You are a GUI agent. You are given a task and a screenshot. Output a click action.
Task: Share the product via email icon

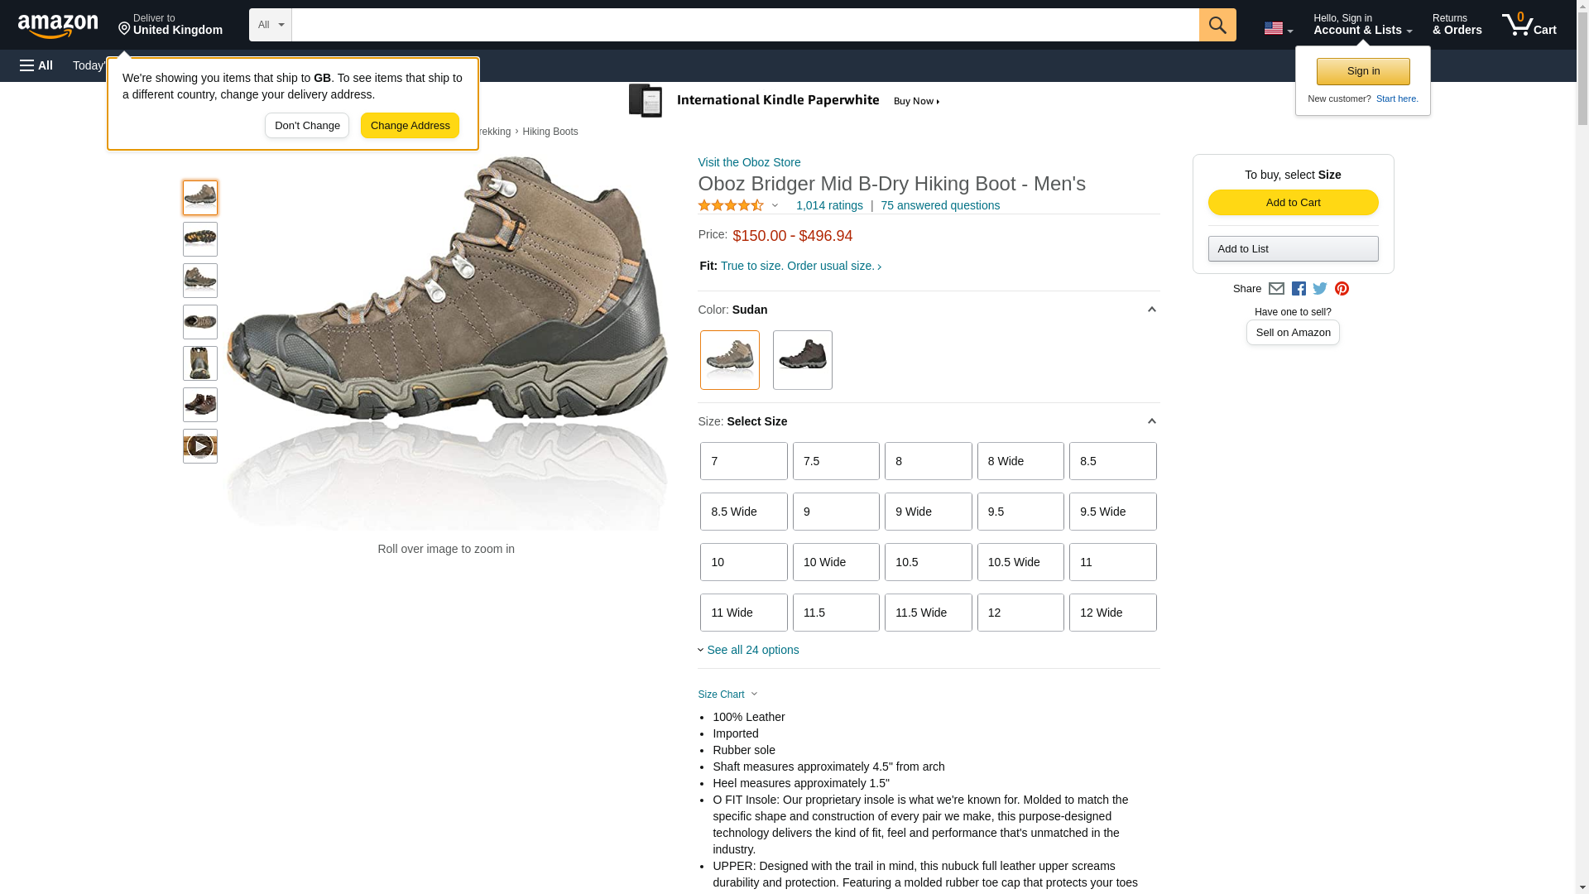1276,289
